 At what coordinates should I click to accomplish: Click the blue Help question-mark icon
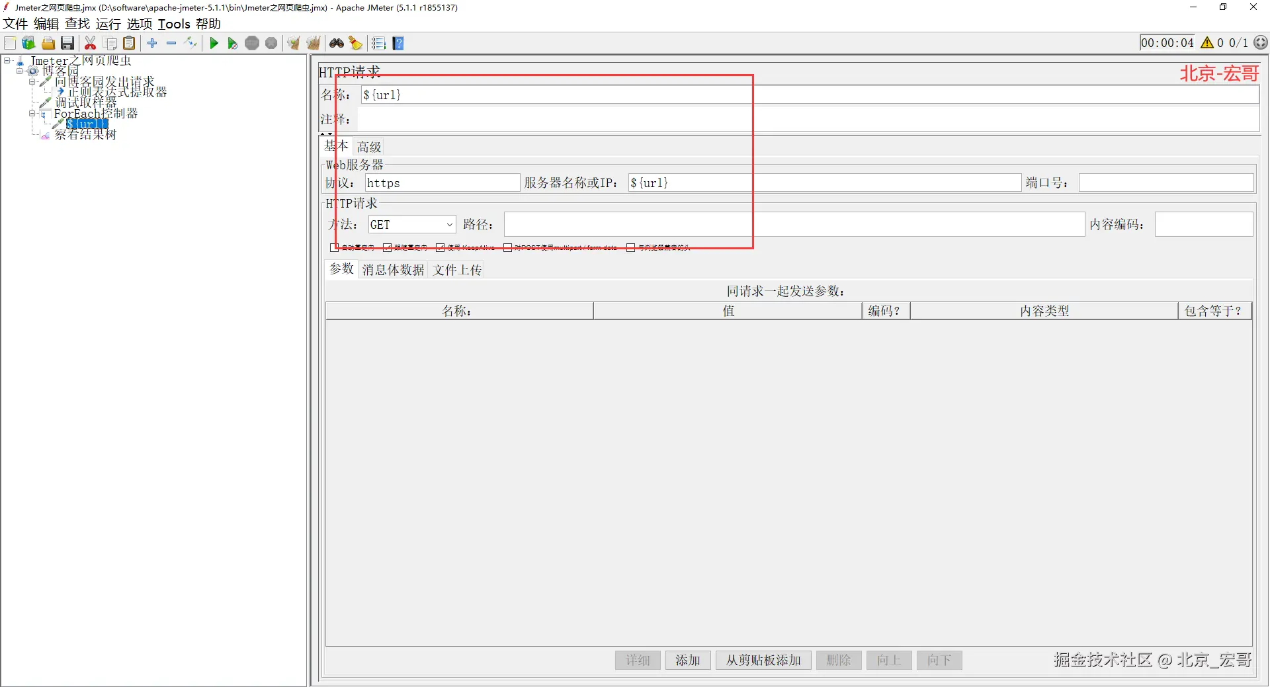pyautogui.click(x=398, y=43)
